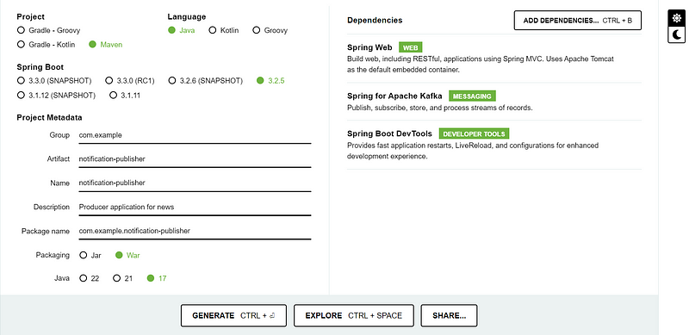The height and width of the screenshot is (335, 689).
Task: Select Kotlin language option
Action: coord(224,30)
